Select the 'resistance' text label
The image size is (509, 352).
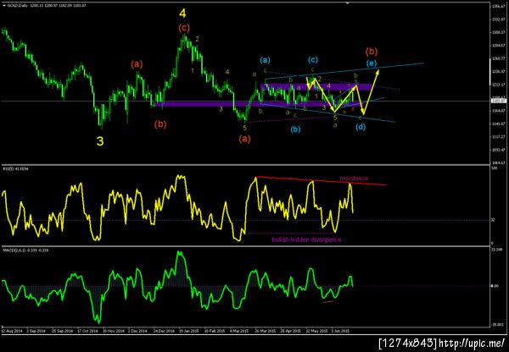354,179
